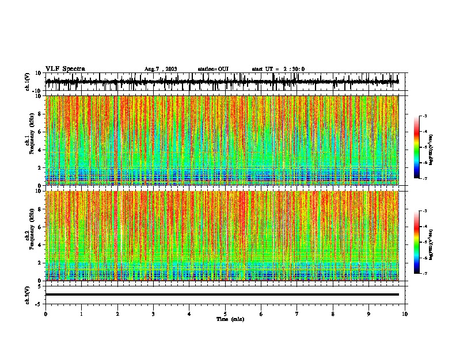Image resolution: width=456 pixels, height=352 pixels.
Task: Click the ch.1 color scale log(PSD) unit label
Action: tap(431, 150)
